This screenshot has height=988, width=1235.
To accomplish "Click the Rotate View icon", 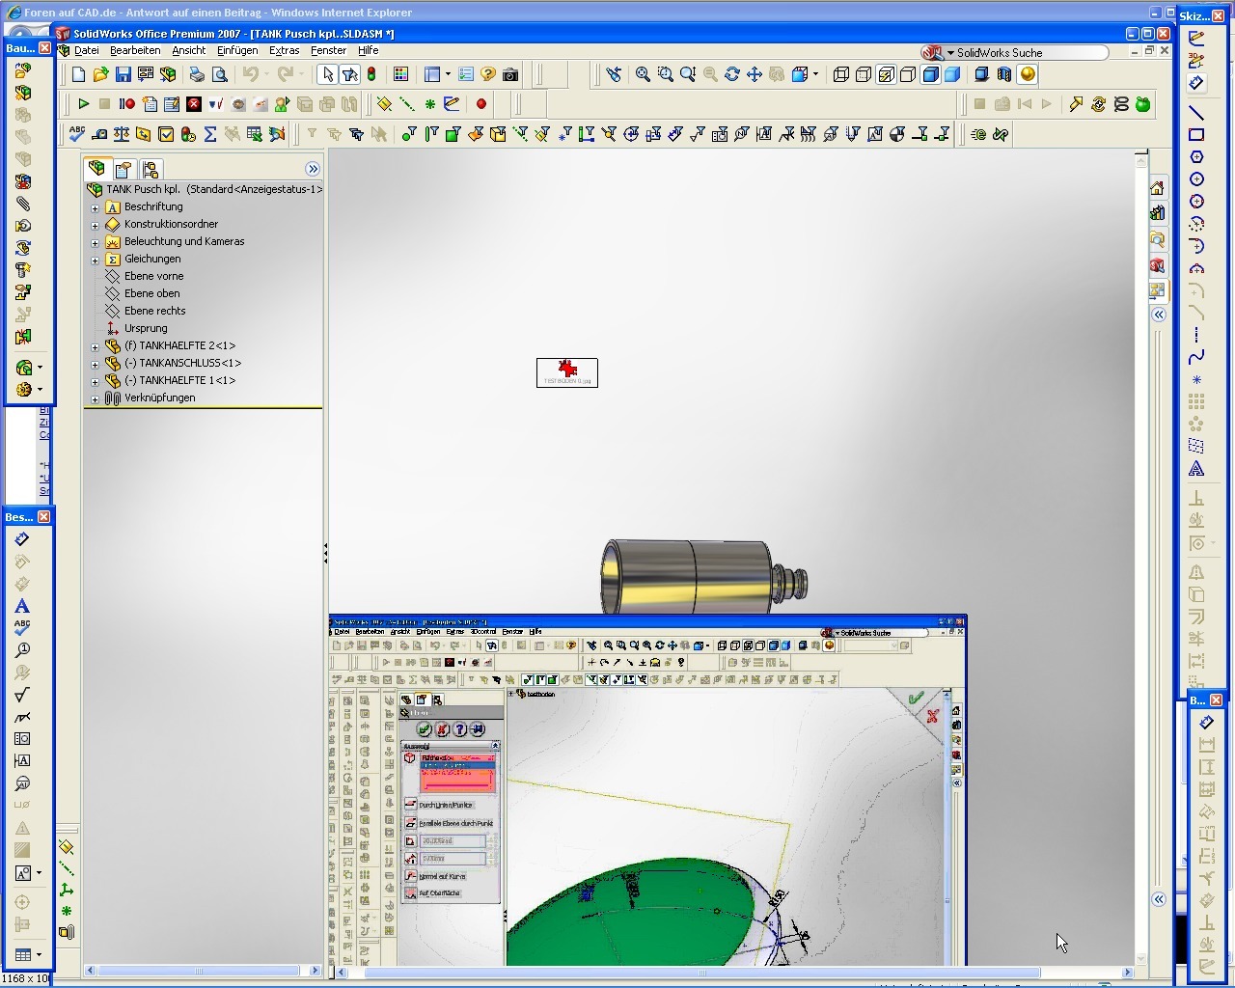I will 732,74.
